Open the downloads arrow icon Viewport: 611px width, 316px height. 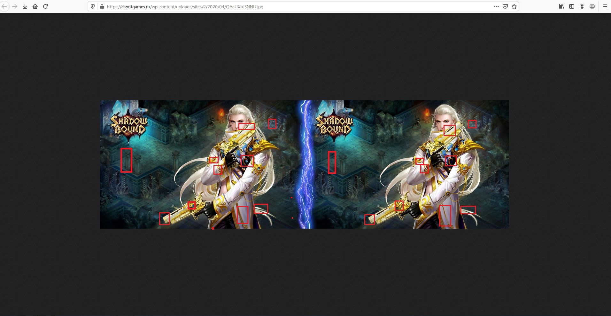point(25,6)
